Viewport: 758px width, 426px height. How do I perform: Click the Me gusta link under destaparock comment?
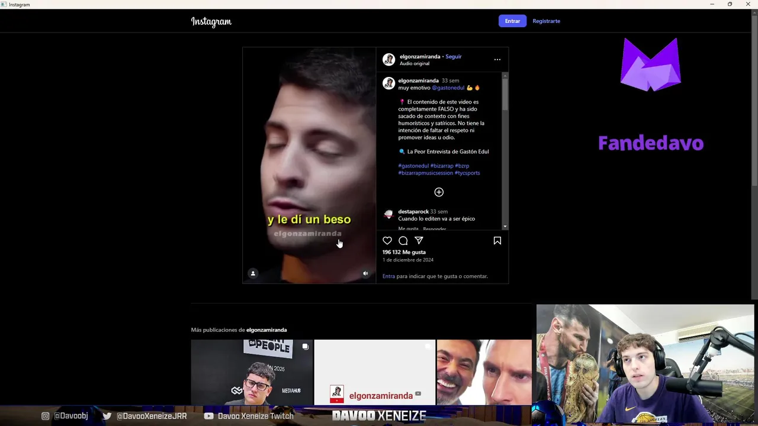408,228
